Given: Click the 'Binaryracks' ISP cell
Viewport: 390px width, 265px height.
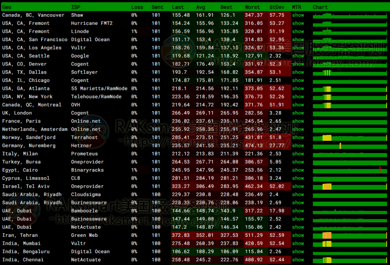Looking at the screenshot, I should 87,170.
